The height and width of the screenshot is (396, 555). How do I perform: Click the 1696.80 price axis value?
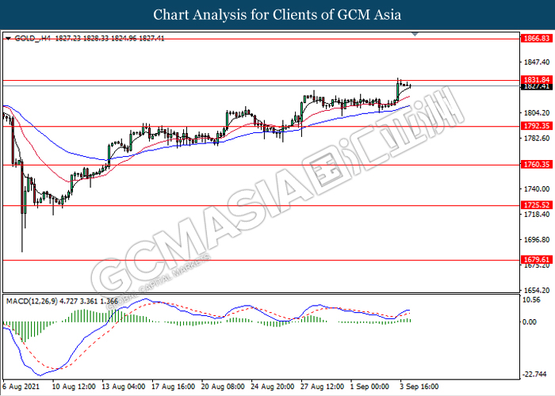click(537, 240)
